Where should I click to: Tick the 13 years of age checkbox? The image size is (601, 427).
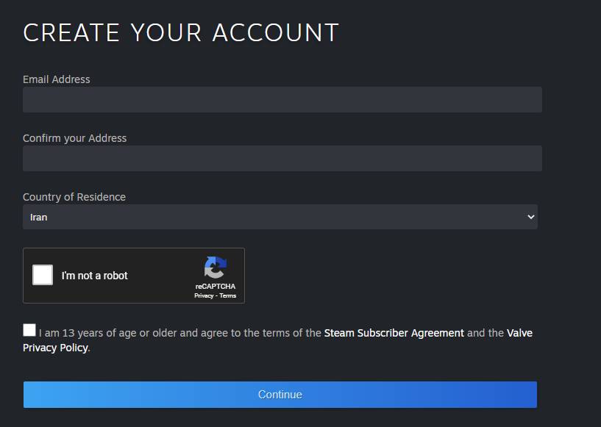tap(29, 330)
